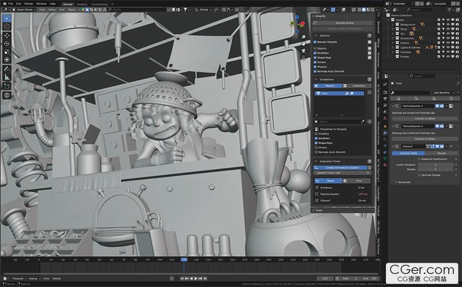Click the Simplify Scene button
Image resolution: width=462 pixels, height=287 pixels.
pyautogui.click(x=344, y=23)
